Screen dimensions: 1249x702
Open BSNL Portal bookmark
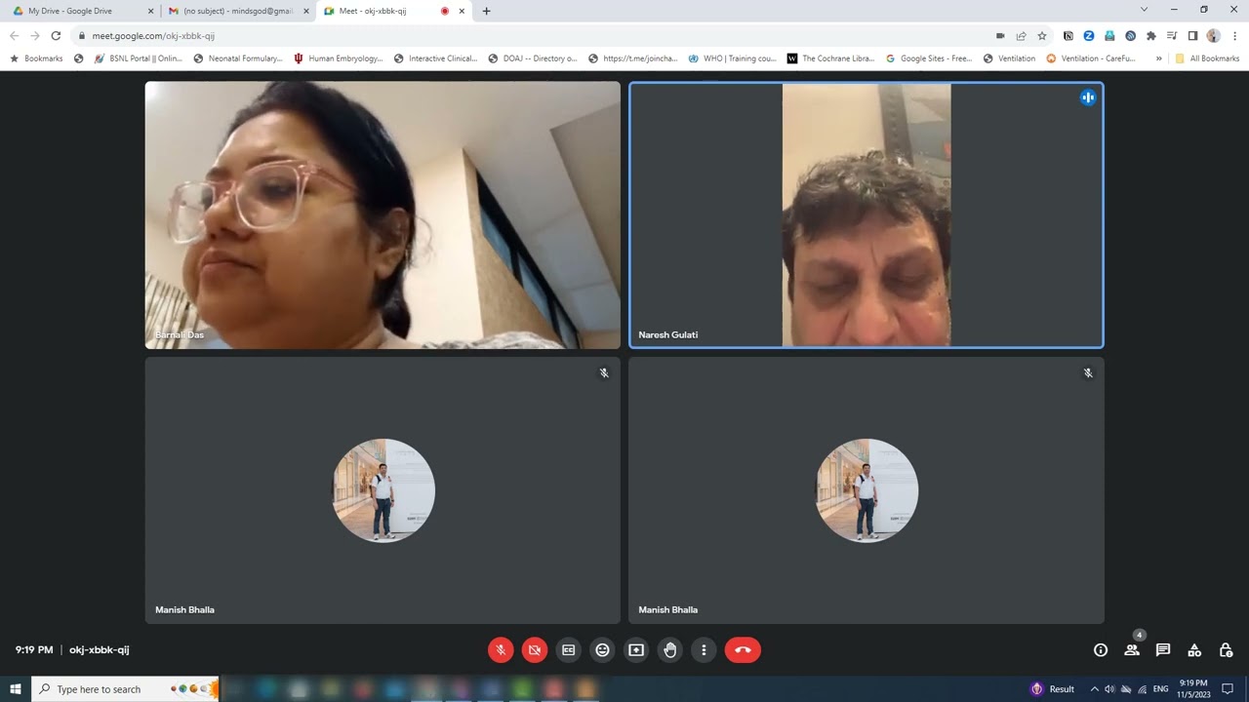[x=139, y=58]
